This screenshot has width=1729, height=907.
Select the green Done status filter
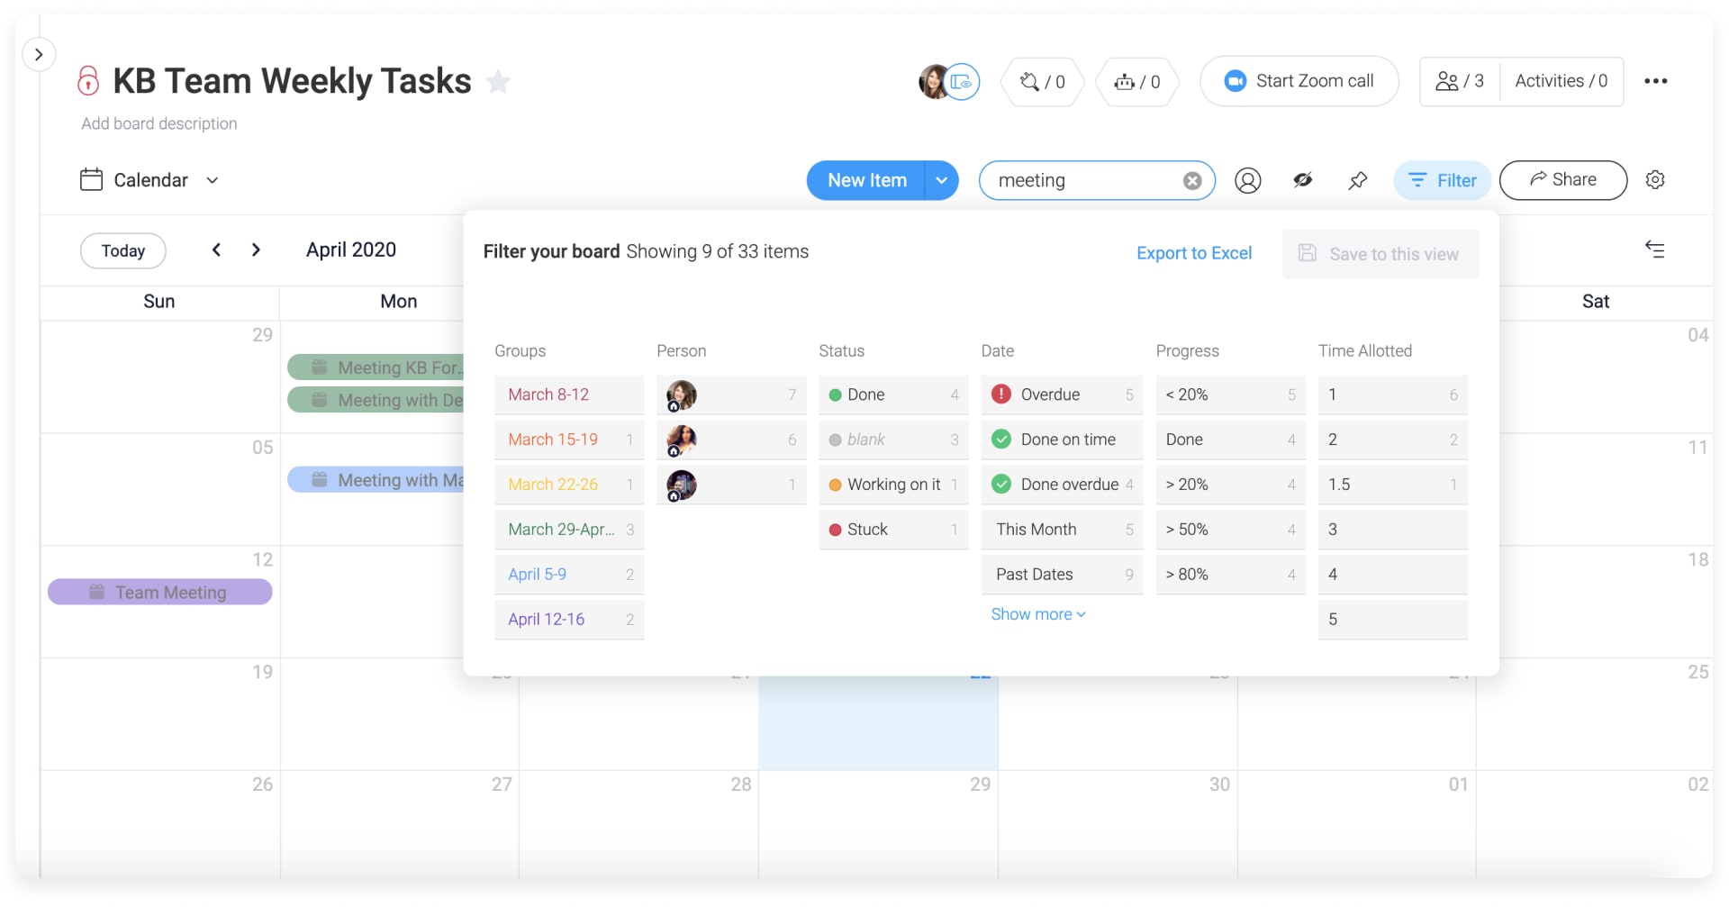[893, 395]
